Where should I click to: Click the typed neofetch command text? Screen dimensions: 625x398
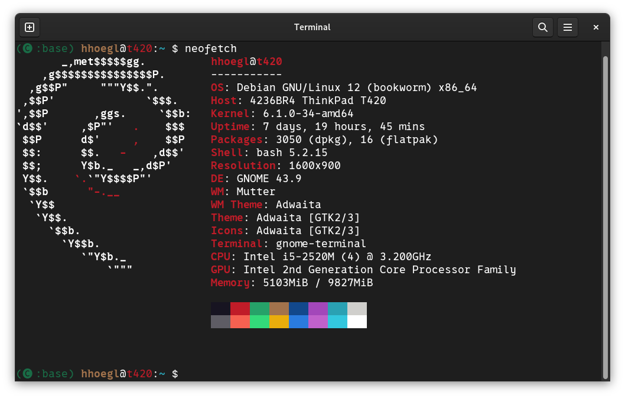tap(210, 48)
